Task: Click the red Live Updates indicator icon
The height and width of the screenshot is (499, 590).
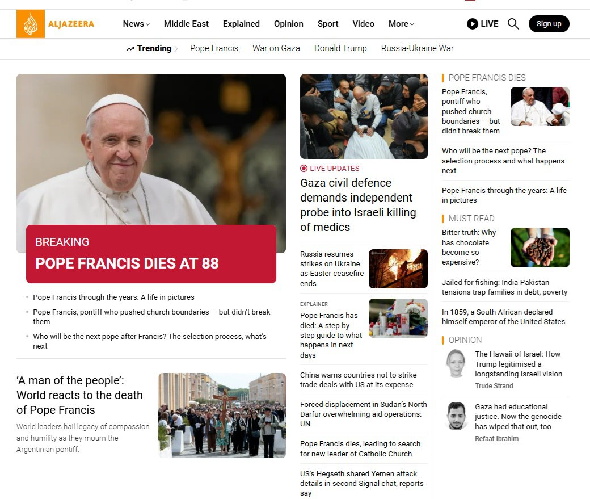Action: [304, 169]
